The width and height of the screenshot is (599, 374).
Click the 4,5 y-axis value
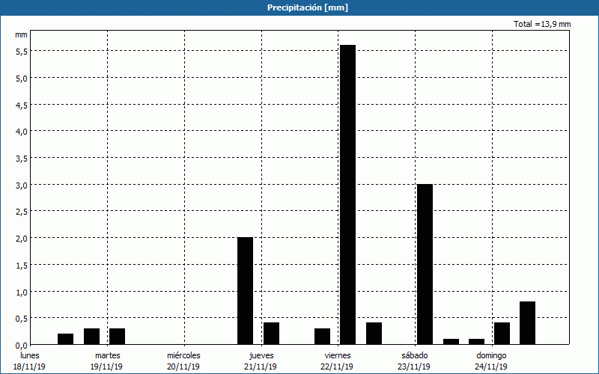(22, 105)
